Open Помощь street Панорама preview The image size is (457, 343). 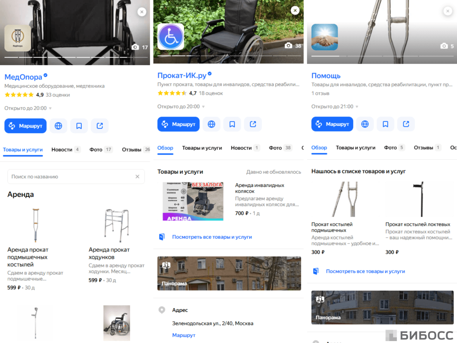pos(382,307)
